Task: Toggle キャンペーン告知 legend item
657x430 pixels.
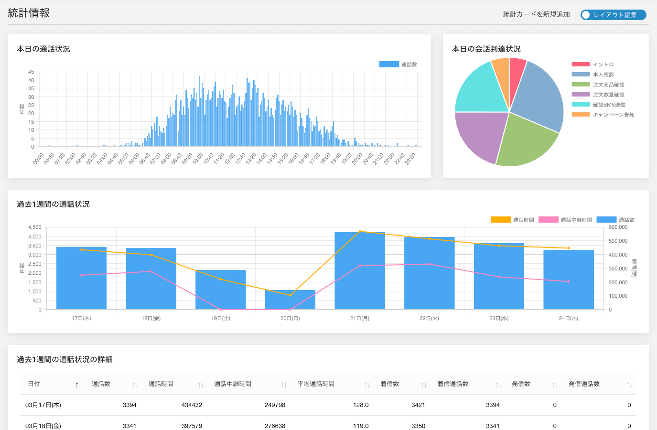Action: point(603,115)
